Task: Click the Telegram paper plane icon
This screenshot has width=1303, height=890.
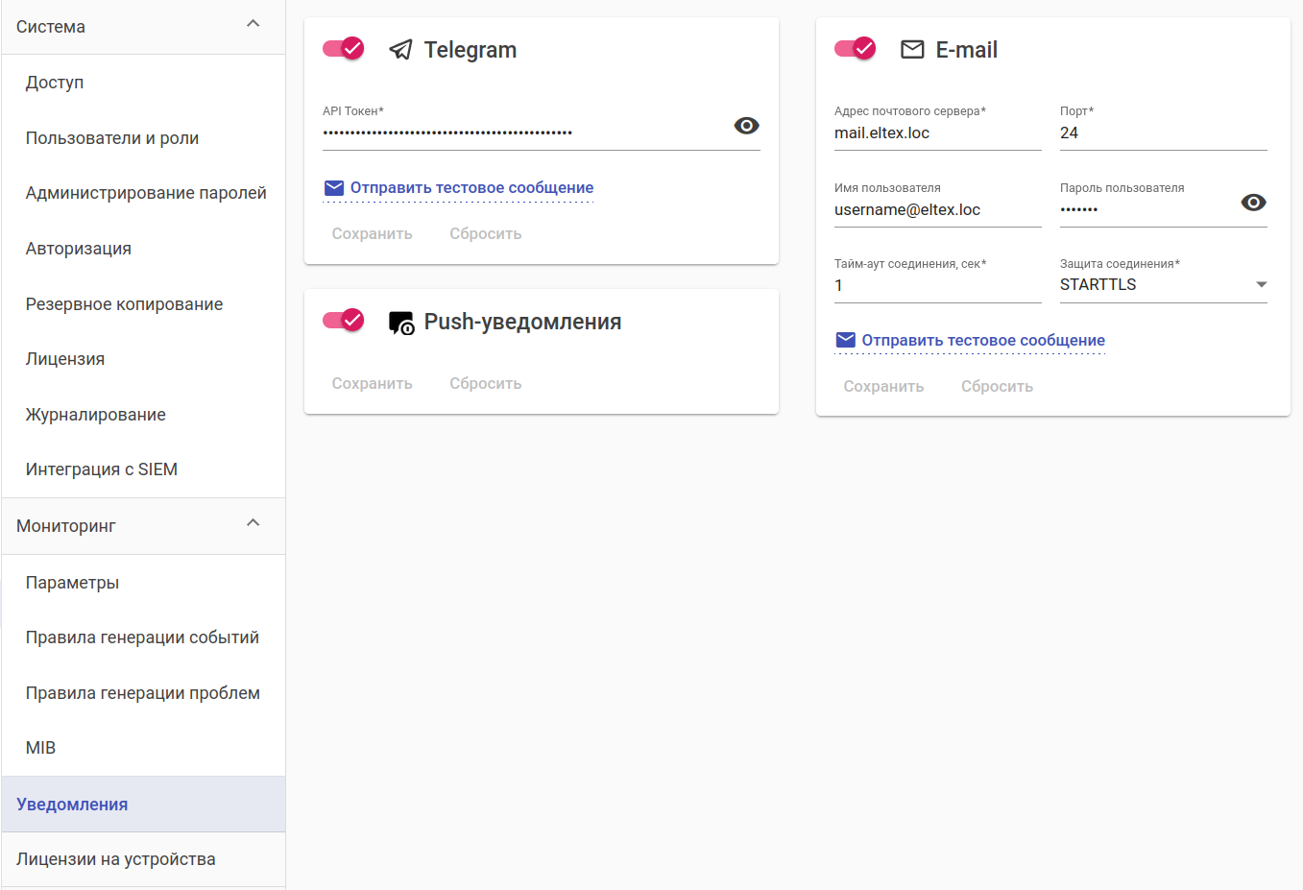Action: pos(400,50)
